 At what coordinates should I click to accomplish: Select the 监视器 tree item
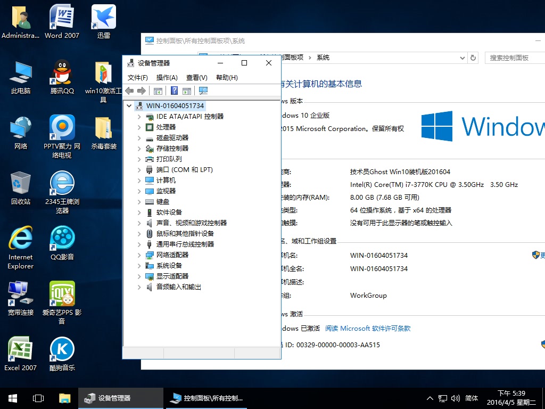(166, 191)
